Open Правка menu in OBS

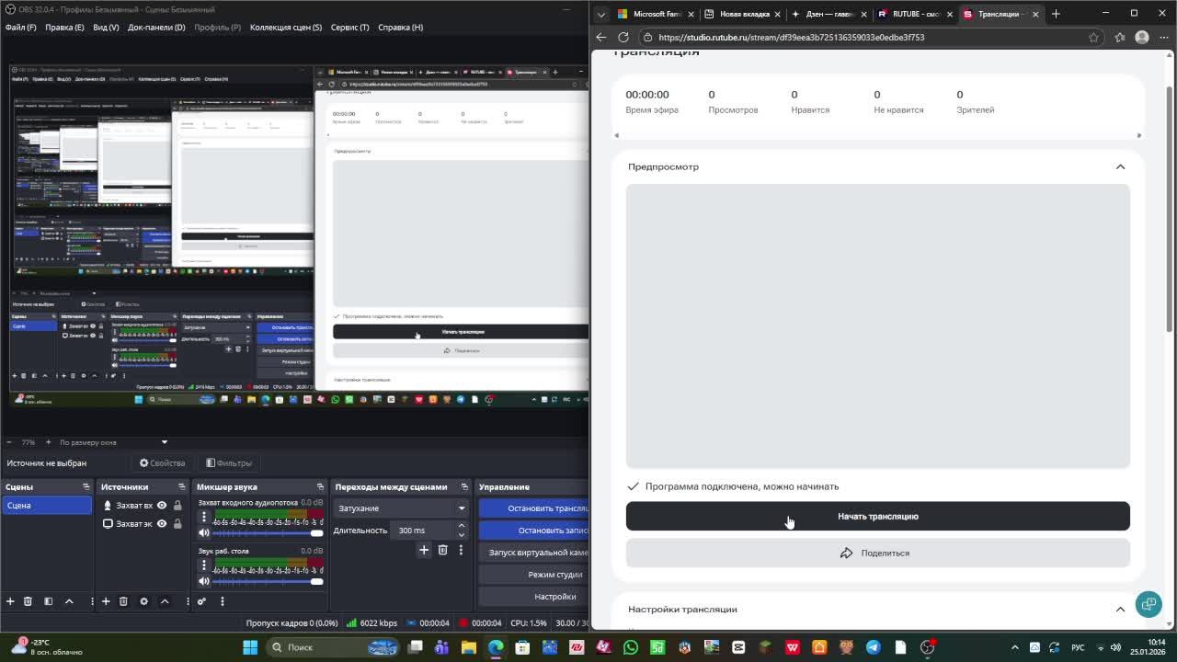tap(64, 28)
